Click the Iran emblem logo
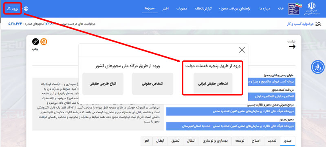The image size is (326, 147). coord(311,9)
